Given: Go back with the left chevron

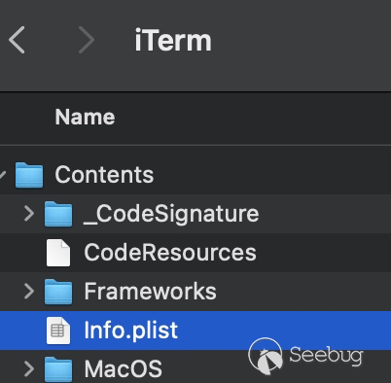Looking at the screenshot, I should click(x=17, y=40).
